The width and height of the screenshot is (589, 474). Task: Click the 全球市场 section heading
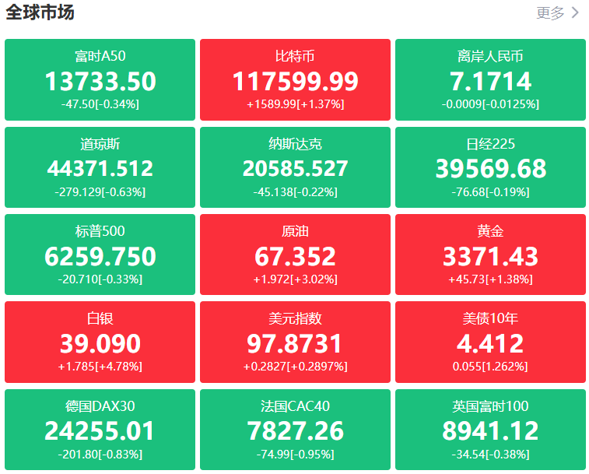pos(40,12)
